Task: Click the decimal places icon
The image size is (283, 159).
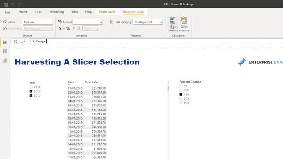Action: (79, 28)
